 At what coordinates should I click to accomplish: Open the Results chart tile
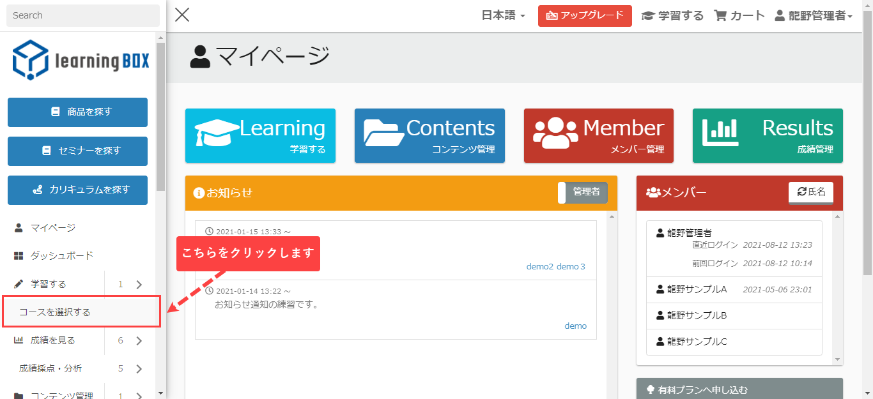coord(768,135)
